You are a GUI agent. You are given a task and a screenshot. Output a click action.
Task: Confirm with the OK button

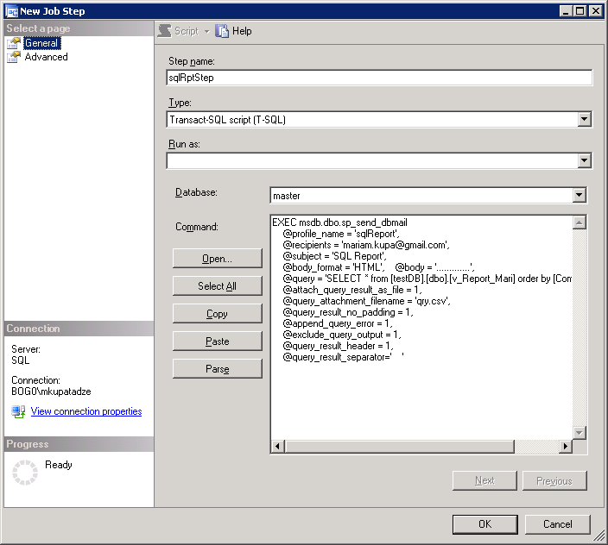484,523
